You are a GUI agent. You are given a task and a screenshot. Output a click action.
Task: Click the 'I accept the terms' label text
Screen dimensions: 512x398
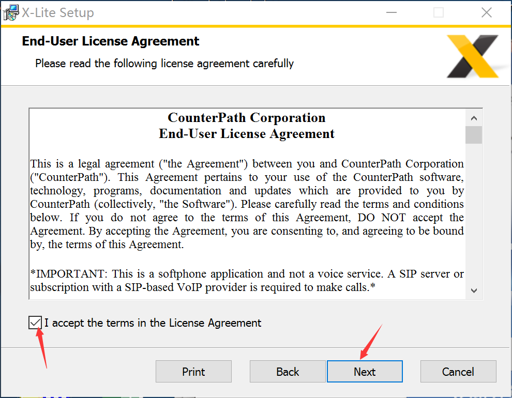153,323
